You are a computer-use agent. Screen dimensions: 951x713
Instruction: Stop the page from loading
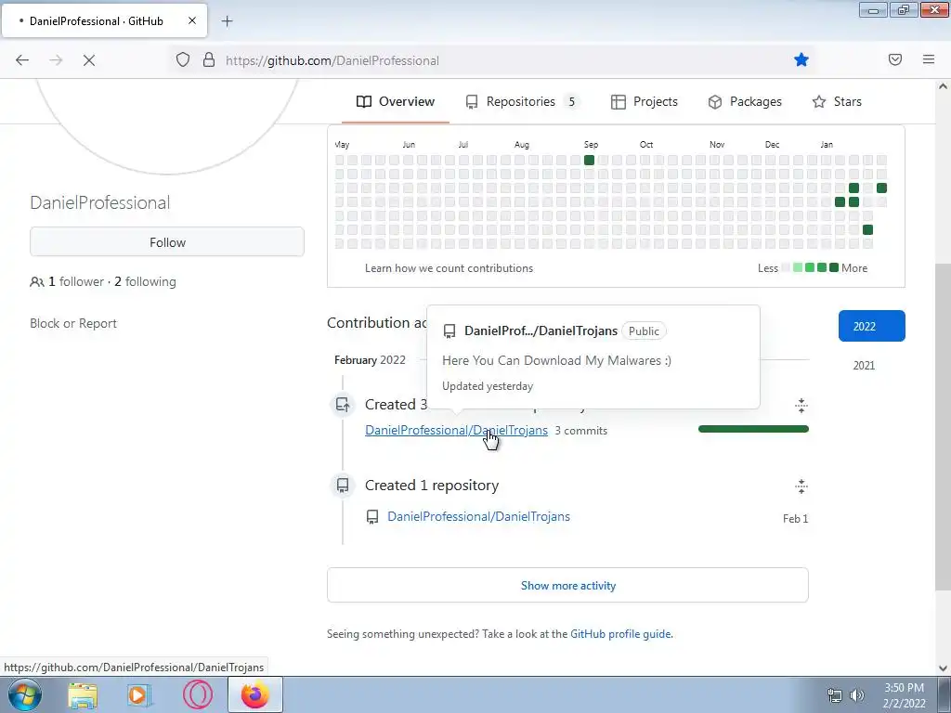[x=89, y=60]
